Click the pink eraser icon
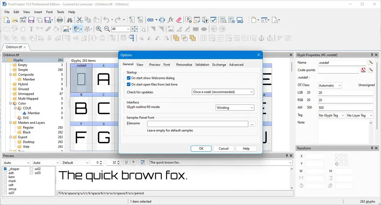This screenshot has height=205, width=381. (x=179, y=20)
